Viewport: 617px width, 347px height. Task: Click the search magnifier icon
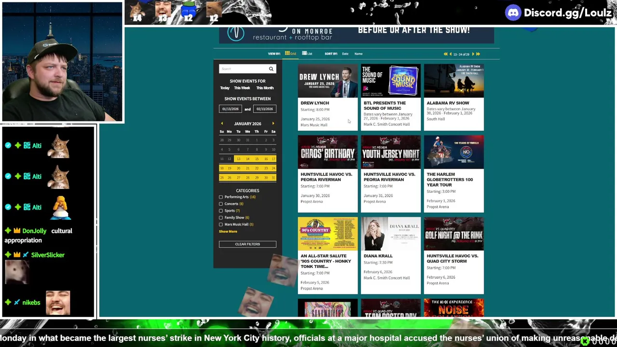pyautogui.click(x=271, y=69)
